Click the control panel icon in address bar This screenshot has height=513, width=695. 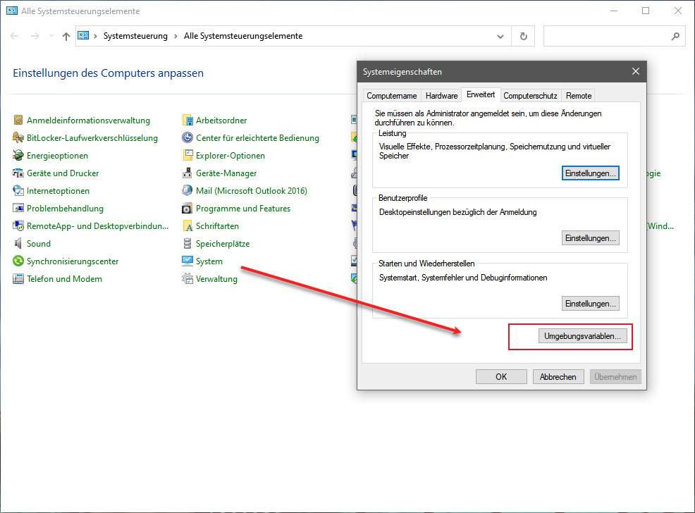coord(83,35)
